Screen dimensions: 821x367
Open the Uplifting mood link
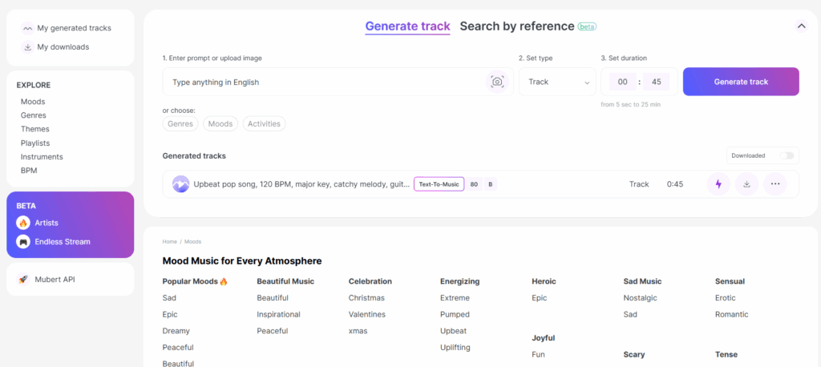tap(455, 348)
